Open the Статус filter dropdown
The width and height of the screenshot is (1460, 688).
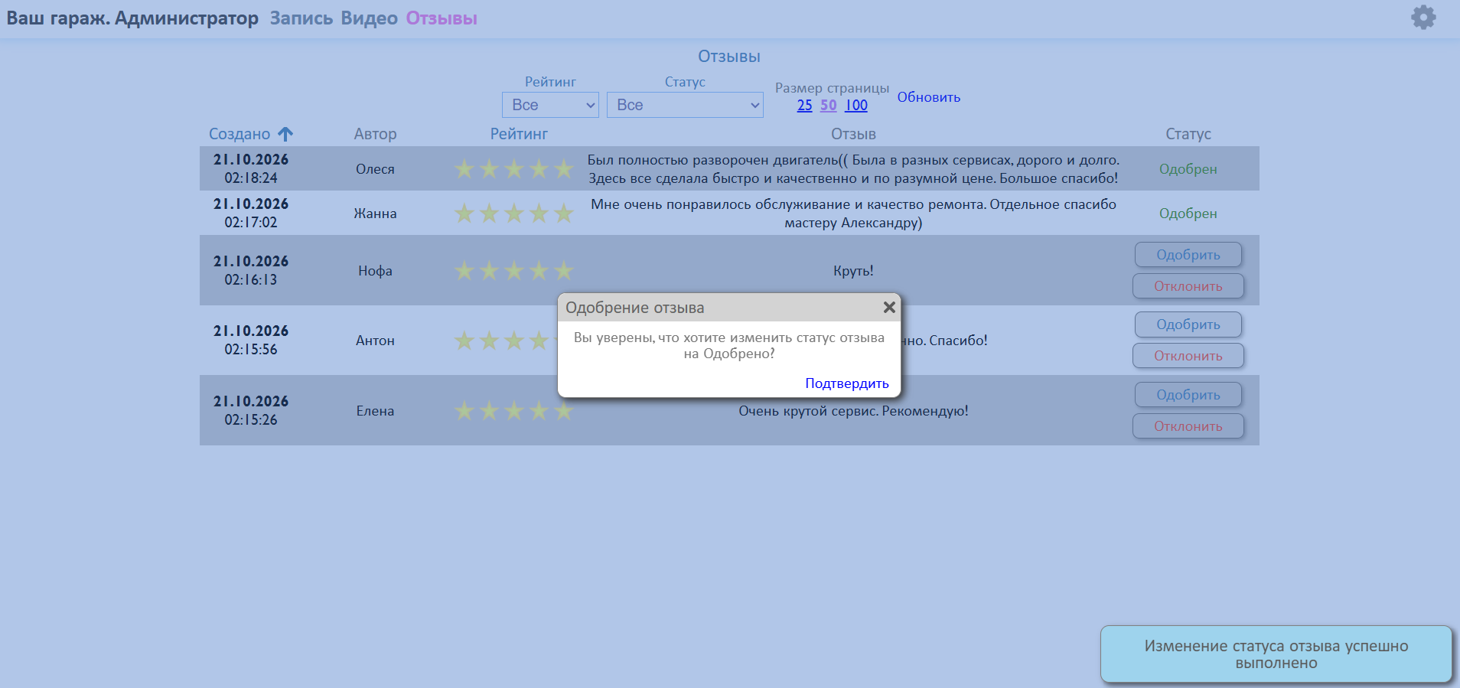pyautogui.click(x=685, y=105)
